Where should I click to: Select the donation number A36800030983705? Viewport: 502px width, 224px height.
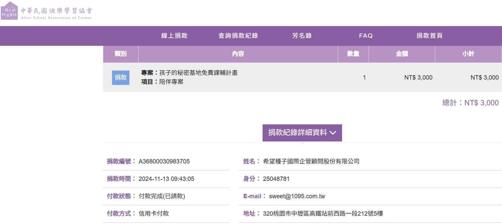[164, 161]
